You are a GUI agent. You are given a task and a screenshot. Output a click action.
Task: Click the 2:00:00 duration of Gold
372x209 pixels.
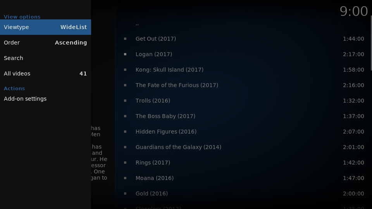pyautogui.click(x=353, y=194)
